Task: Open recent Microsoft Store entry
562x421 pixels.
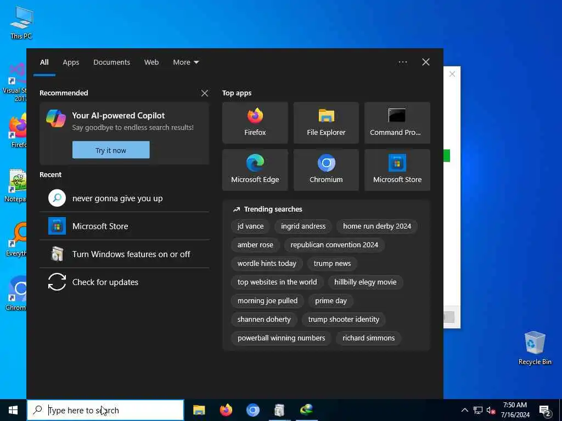Action: point(125,226)
